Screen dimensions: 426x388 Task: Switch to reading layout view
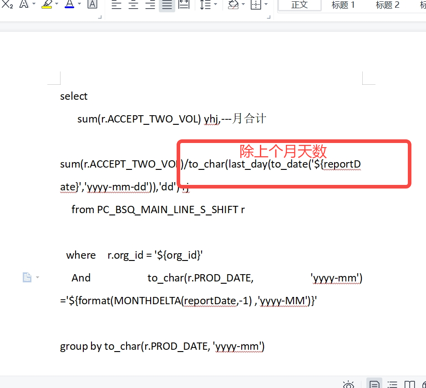click(x=410, y=384)
